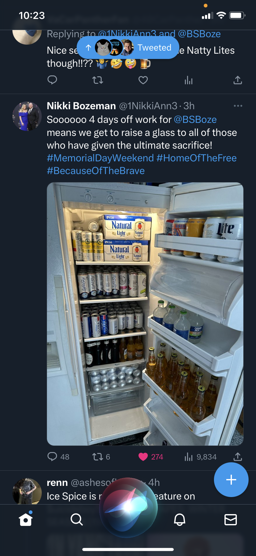This screenshot has height=556, width=256.
Task: Open the three-dot menu on Nikki's tweet
Action: (238, 106)
